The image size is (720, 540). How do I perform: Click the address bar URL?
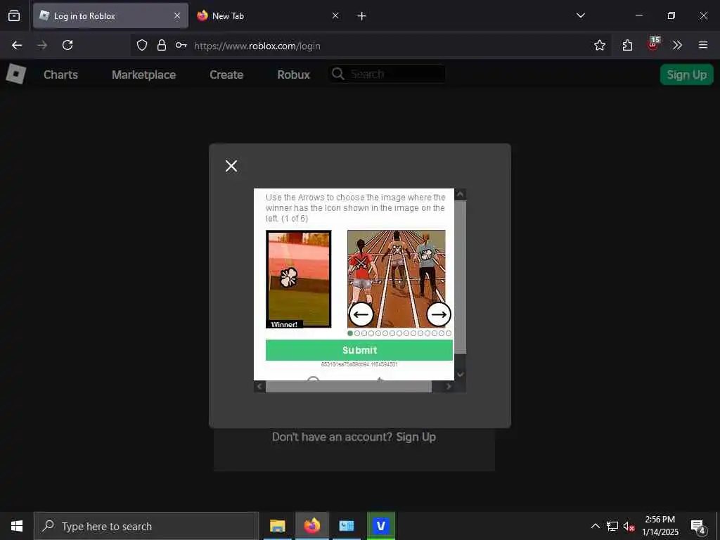click(x=257, y=46)
